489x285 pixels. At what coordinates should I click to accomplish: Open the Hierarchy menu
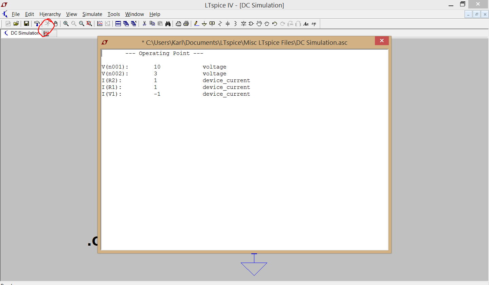point(50,14)
